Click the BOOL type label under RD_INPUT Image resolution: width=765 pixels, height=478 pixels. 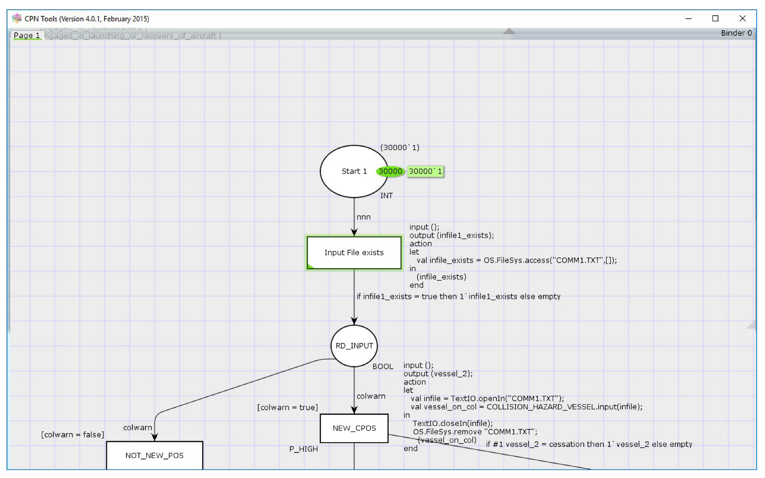click(x=383, y=367)
